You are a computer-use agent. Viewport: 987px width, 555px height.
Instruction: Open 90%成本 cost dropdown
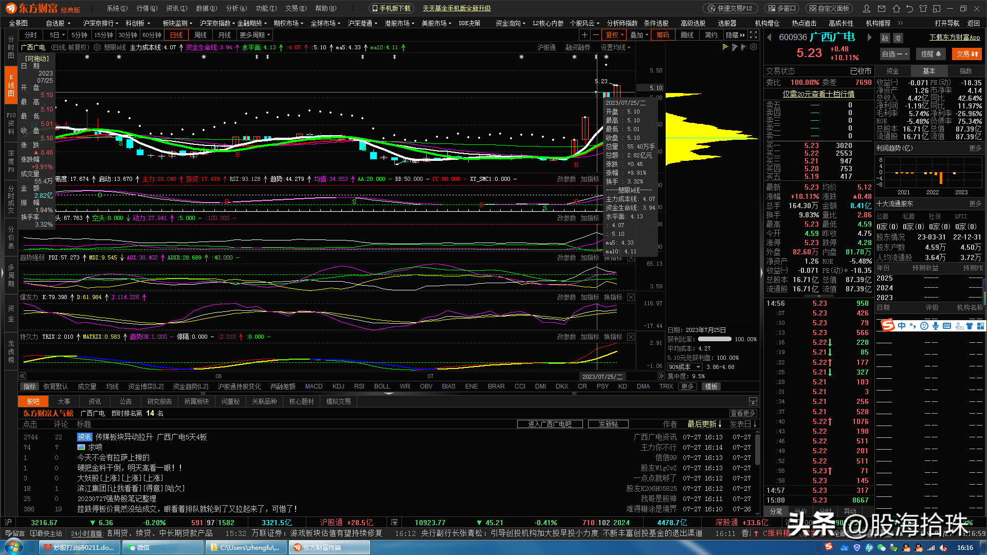[684, 367]
